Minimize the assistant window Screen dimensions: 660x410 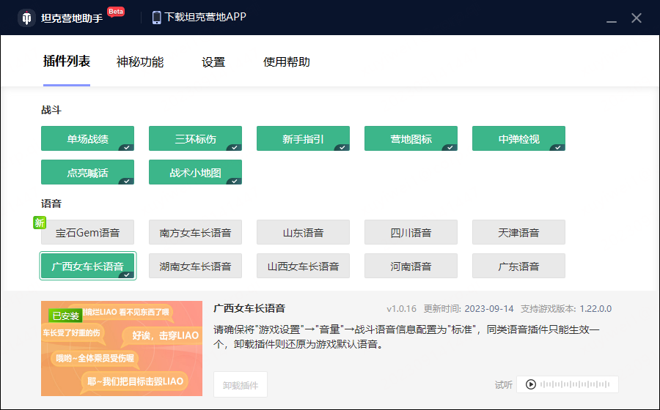612,18
